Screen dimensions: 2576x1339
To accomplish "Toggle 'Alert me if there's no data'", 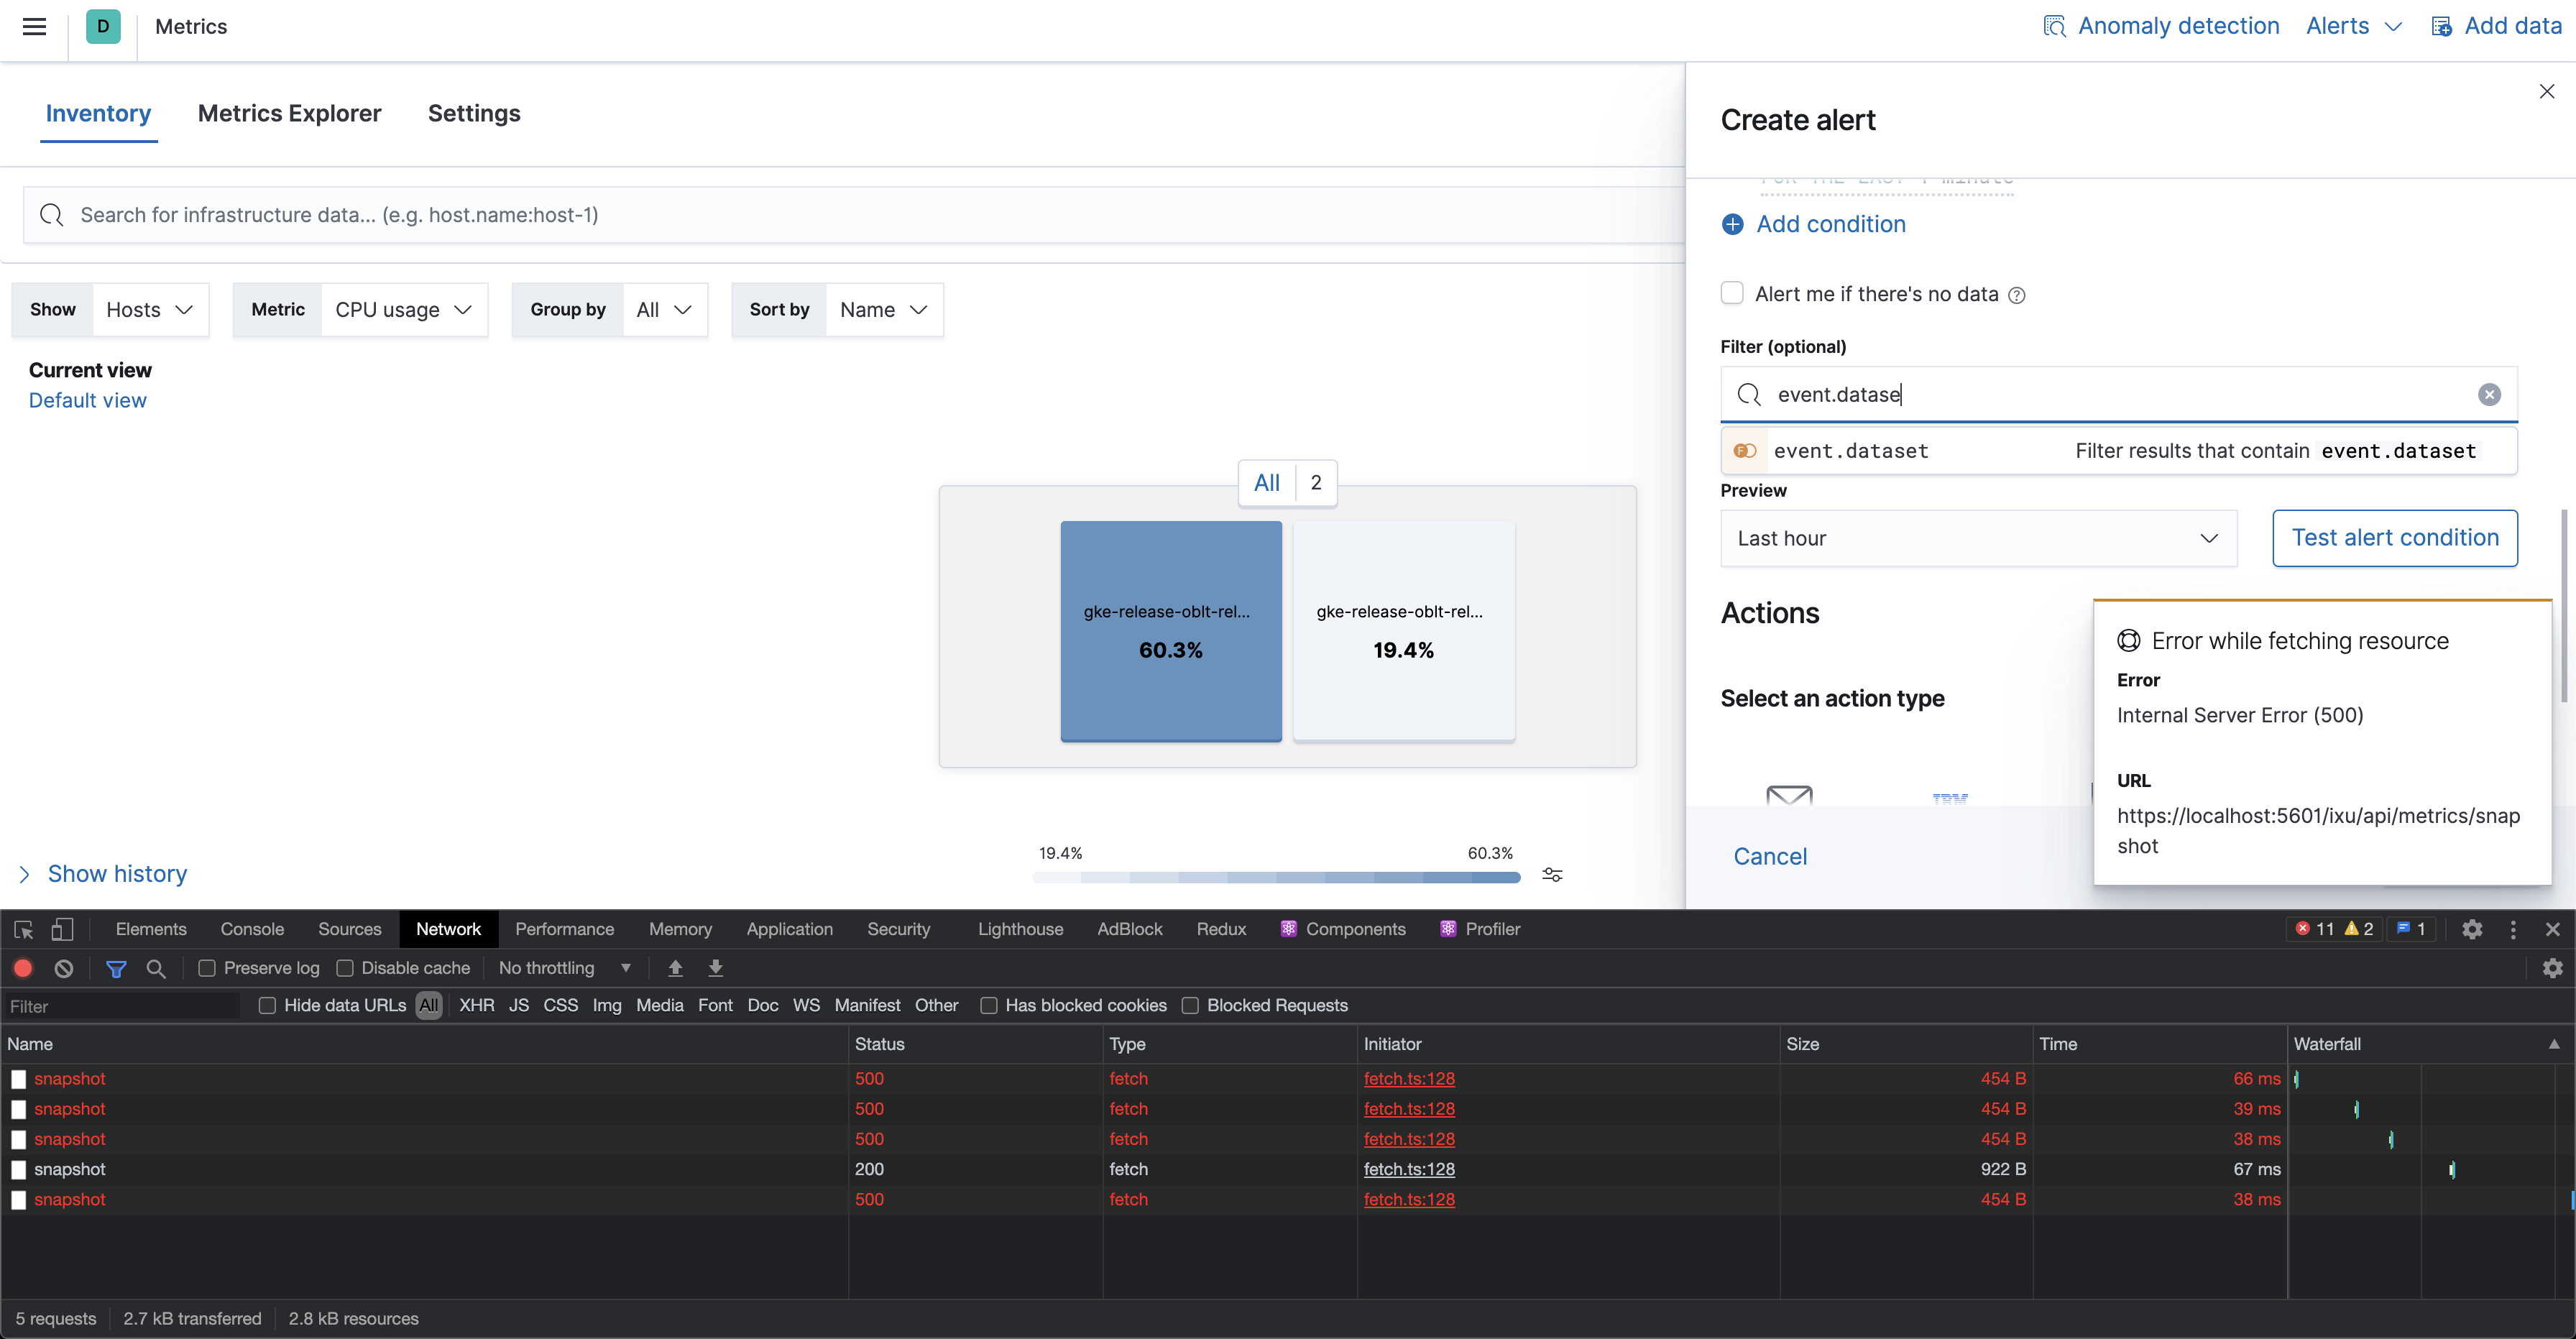I will pos(1732,292).
